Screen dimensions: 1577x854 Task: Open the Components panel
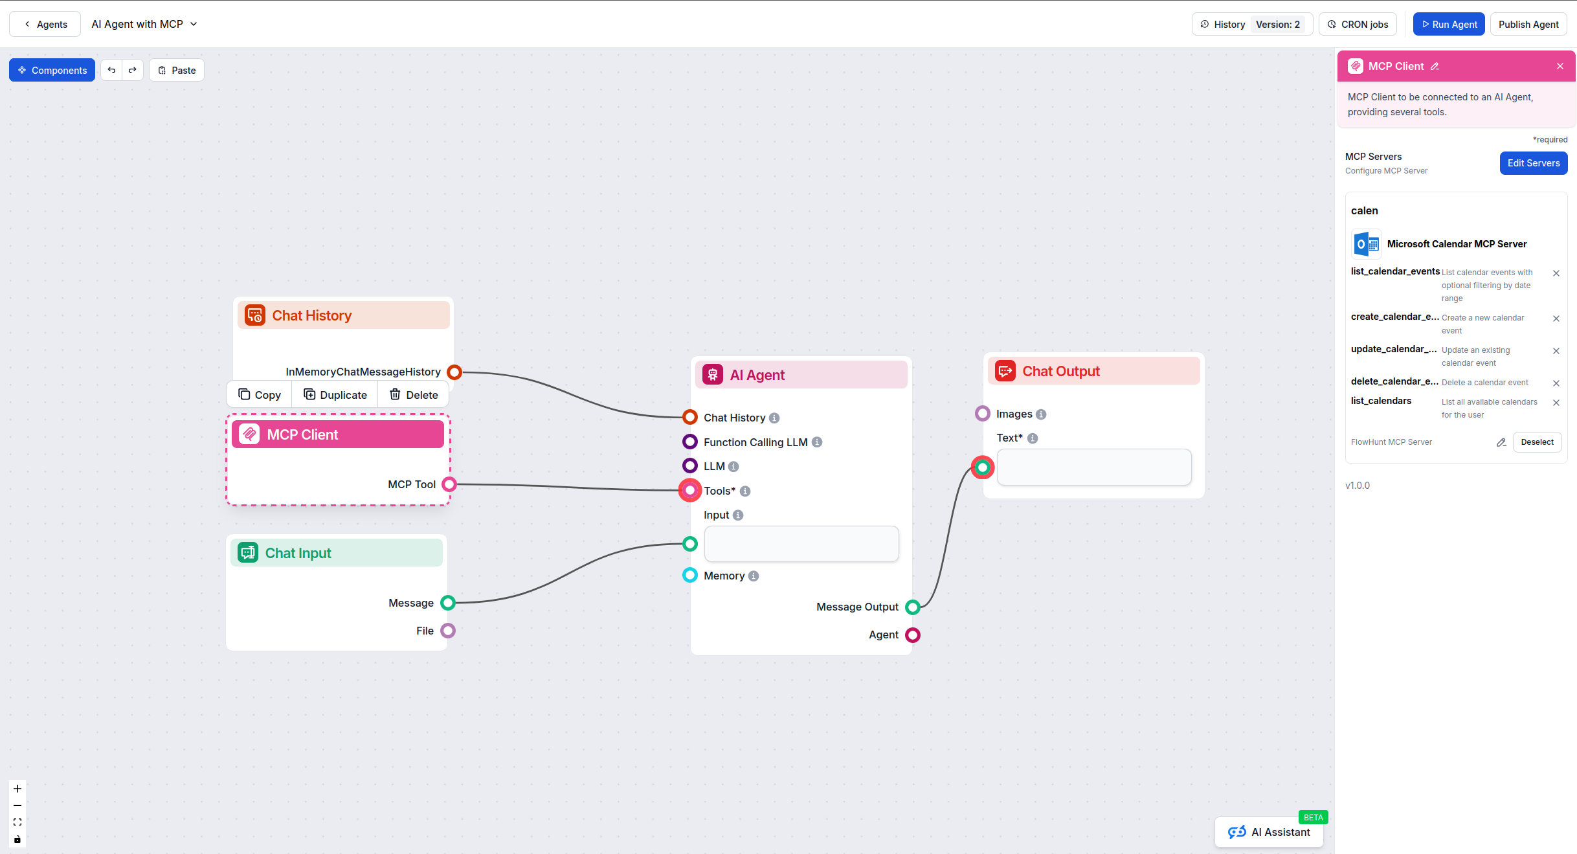point(52,69)
